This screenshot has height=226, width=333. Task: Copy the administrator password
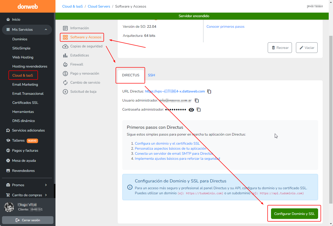(199, 110)
